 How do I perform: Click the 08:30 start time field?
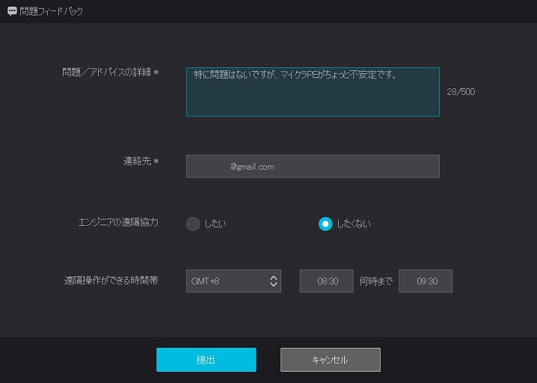(x=327, y=281)
